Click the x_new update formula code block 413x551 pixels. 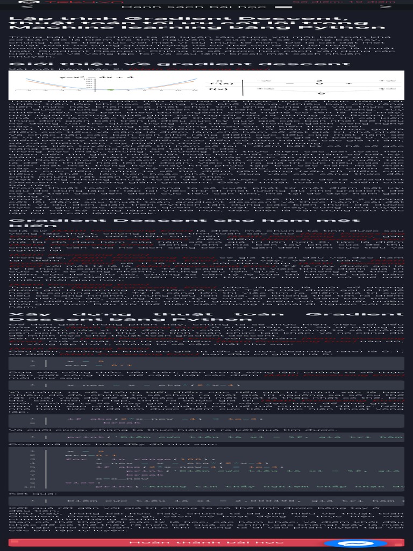pyautogui.click(x=206, y=385)
